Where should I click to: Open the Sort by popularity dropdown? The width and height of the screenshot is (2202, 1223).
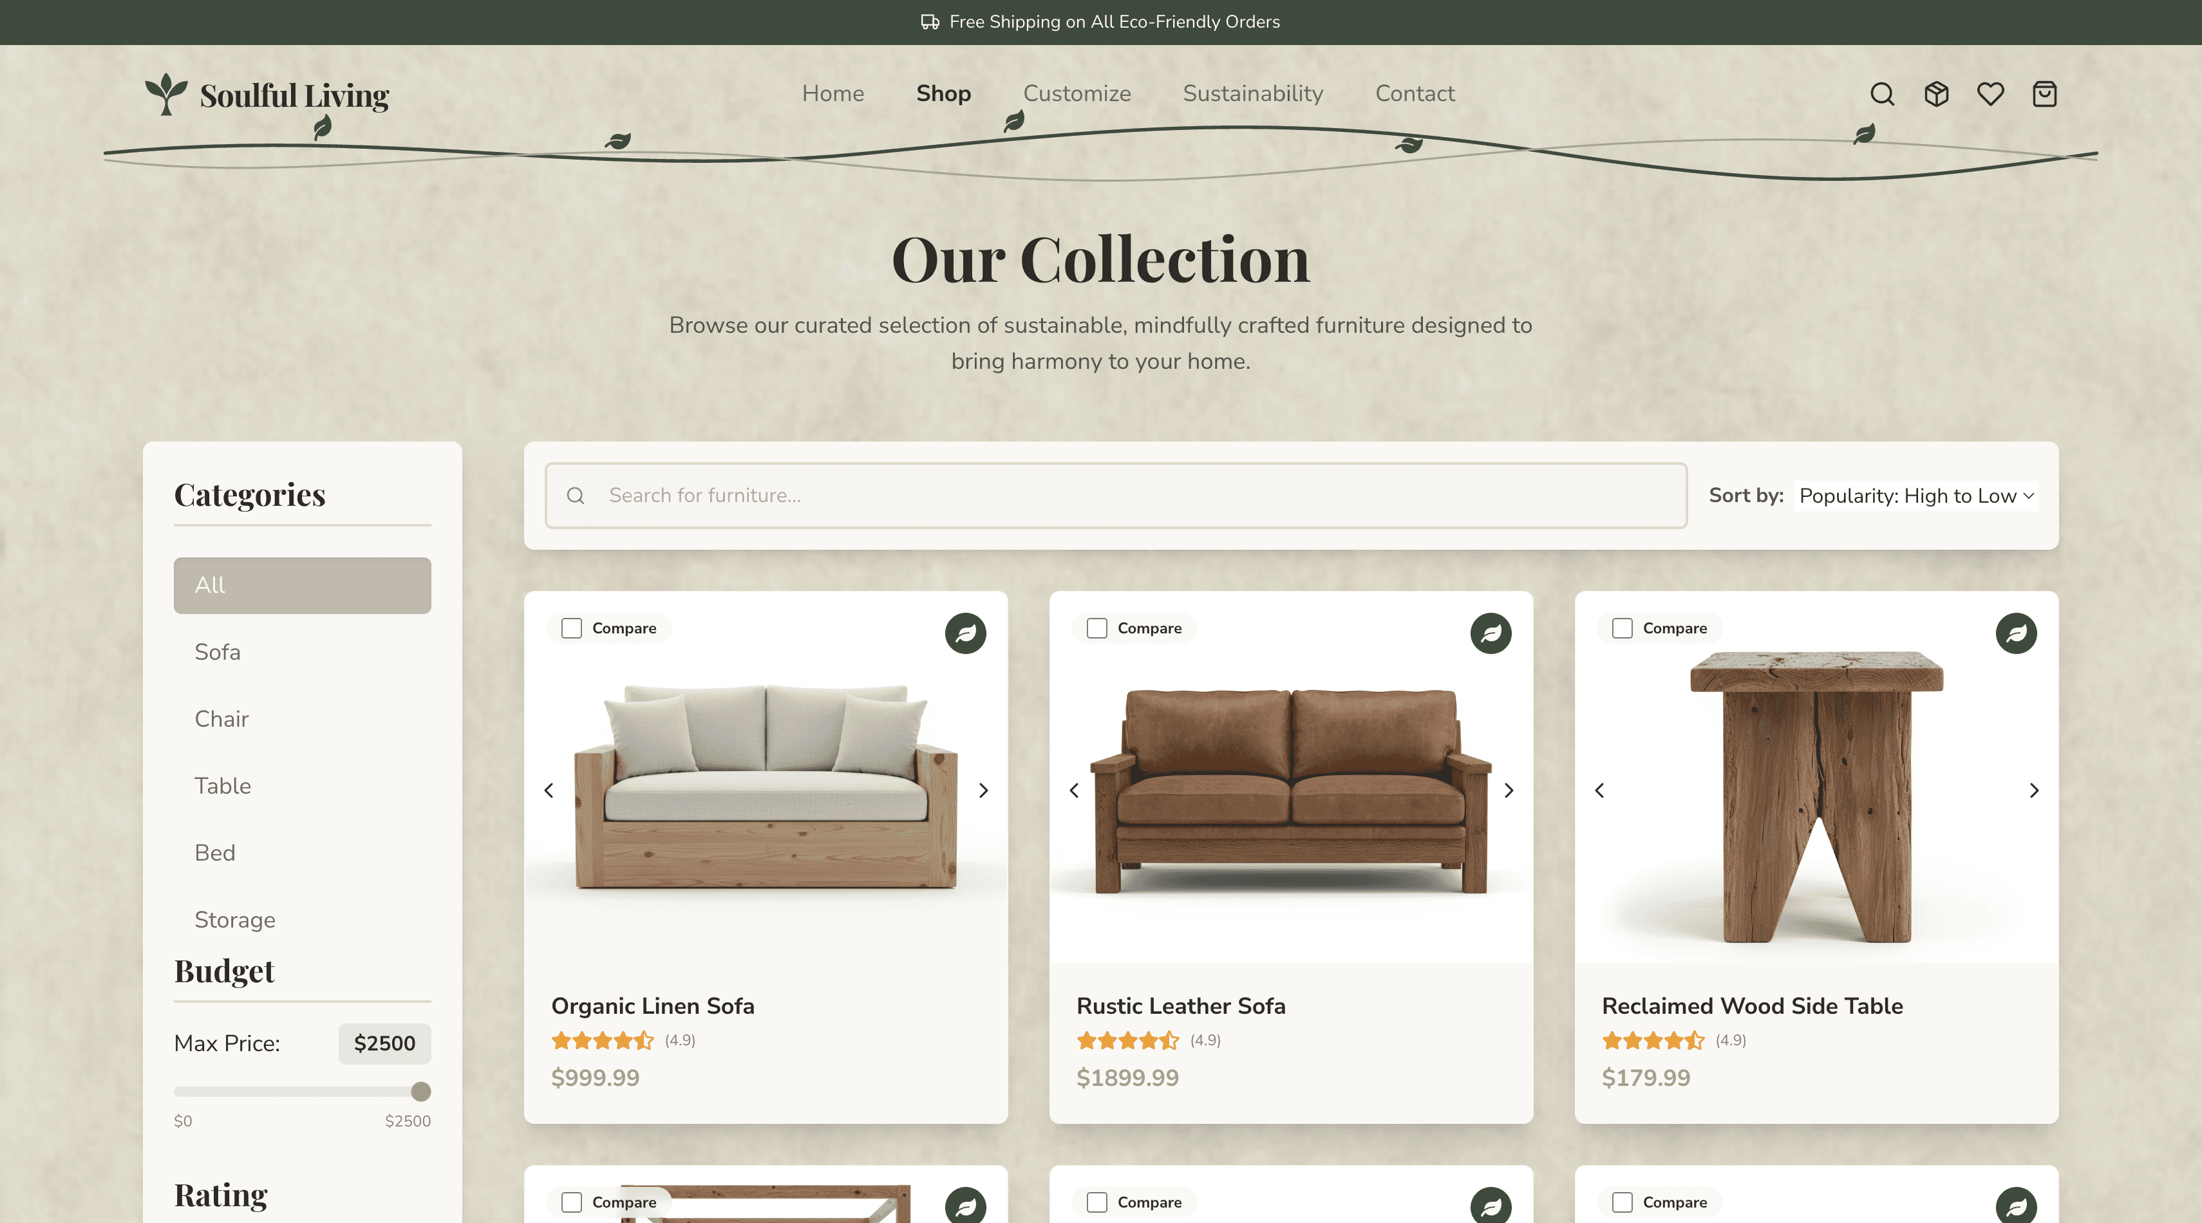[x=1915, y=496]
